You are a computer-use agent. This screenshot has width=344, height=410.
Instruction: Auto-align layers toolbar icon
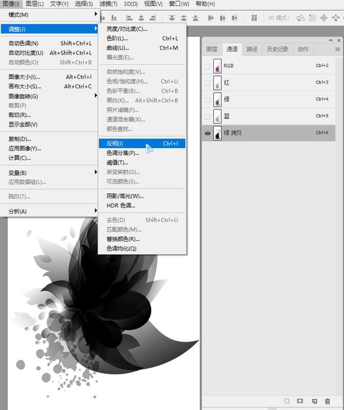[x=254, y=18]
